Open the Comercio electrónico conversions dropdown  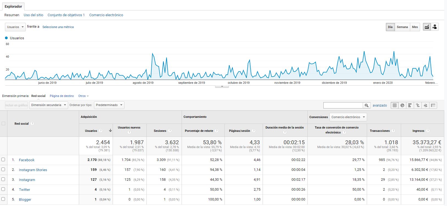348,117
